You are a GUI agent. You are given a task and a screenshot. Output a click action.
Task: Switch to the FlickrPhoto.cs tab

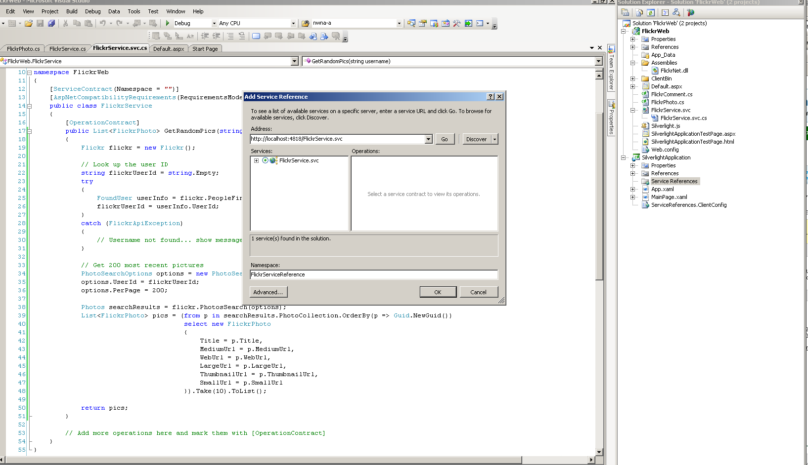click(23, 48)
